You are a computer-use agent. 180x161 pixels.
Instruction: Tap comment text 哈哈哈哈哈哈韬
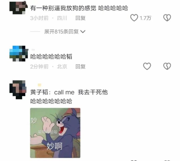(x=51, y=57)
